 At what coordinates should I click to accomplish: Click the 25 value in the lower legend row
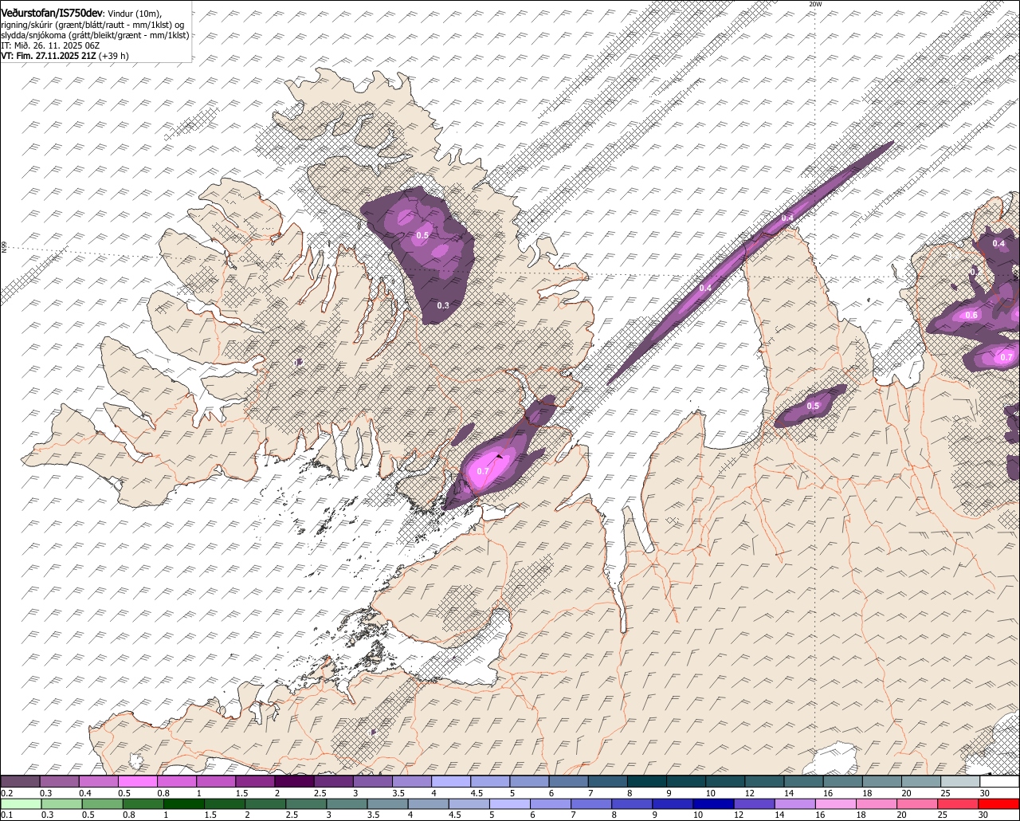click(x=943, y=815)
